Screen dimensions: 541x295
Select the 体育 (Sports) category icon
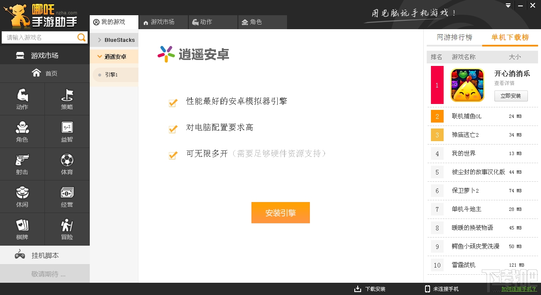(67, 161)
